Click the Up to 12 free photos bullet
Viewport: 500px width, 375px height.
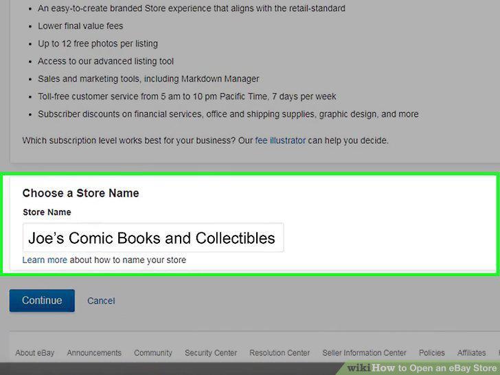[98, 43]
